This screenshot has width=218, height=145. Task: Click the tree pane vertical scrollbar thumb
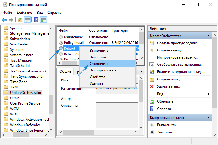pyautogui.click(x=51, y=104)
